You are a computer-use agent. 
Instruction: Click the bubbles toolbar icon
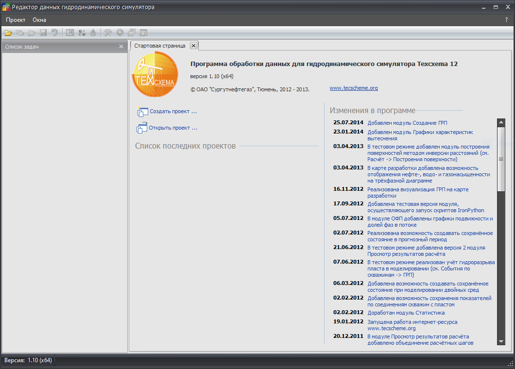point(82,33)
